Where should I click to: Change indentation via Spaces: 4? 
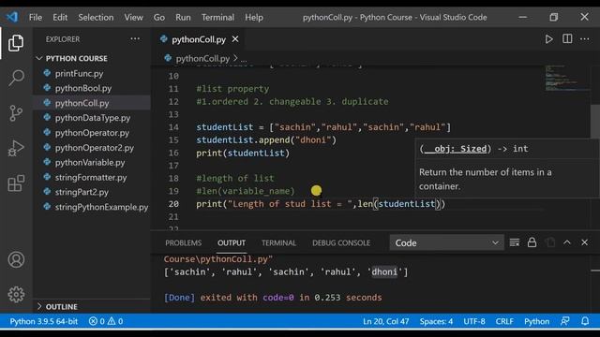[x=436, y=321]
